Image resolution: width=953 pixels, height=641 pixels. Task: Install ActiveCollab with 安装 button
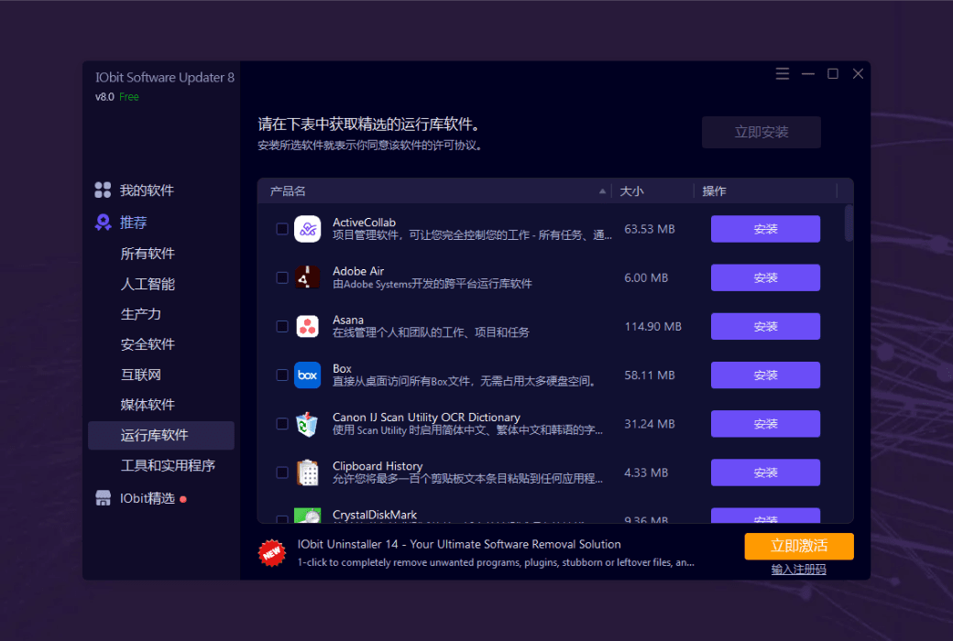(x=765, y=229)
